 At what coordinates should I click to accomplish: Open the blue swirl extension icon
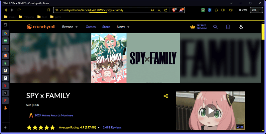point(210,10)
